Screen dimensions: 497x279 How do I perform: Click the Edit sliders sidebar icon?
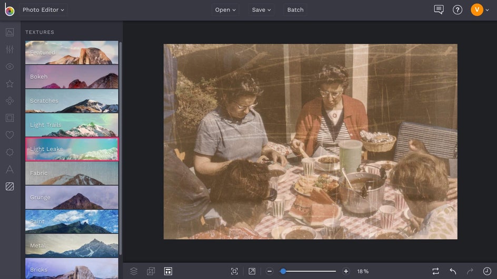click(9, 49)
